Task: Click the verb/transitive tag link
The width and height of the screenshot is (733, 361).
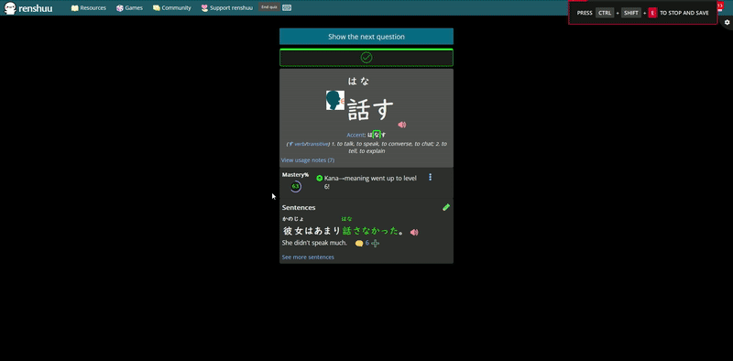Action: click(309, 144)
